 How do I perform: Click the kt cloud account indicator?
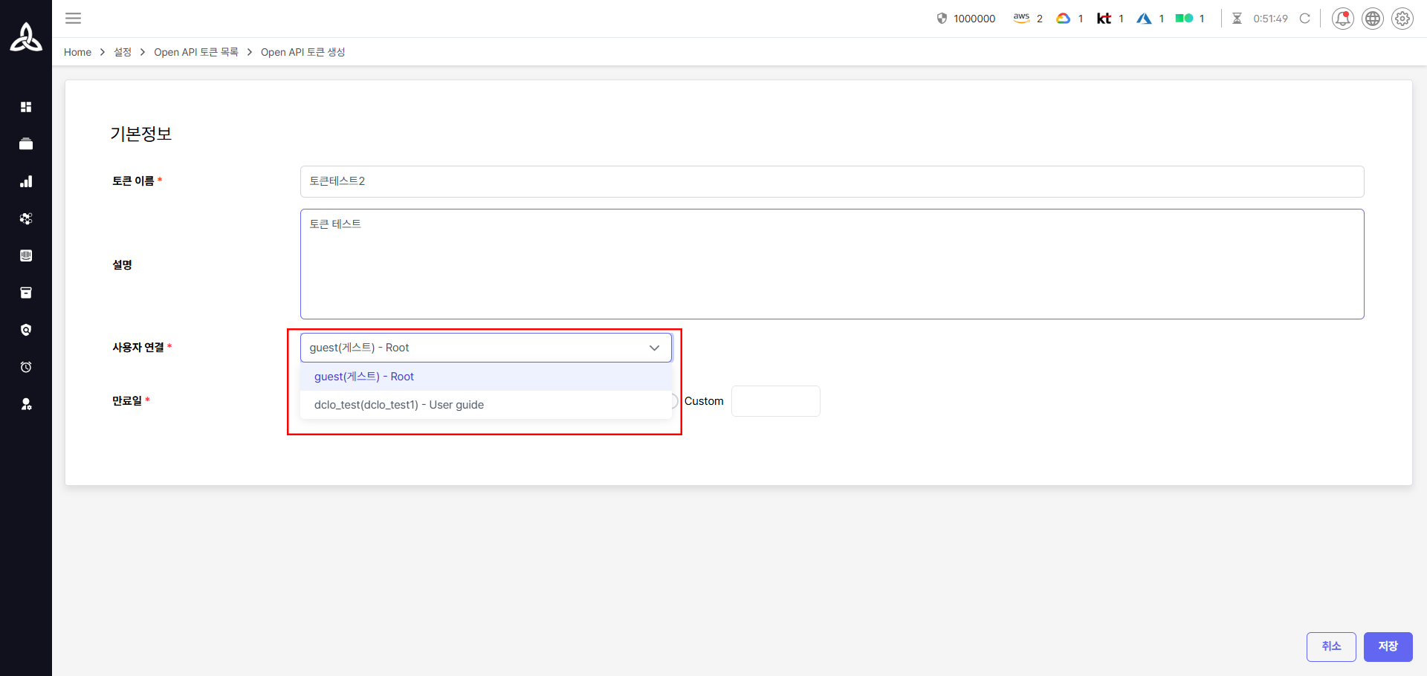(x=1110, y=19)
